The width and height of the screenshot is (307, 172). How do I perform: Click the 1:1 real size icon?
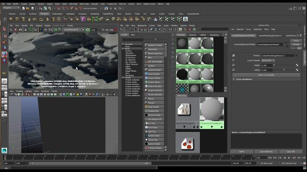[50, 30]
